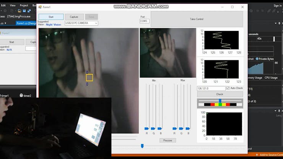This screenshot has width=283, height=159.
Task: Minimize the Form1 window
Action: coord(222,7)
